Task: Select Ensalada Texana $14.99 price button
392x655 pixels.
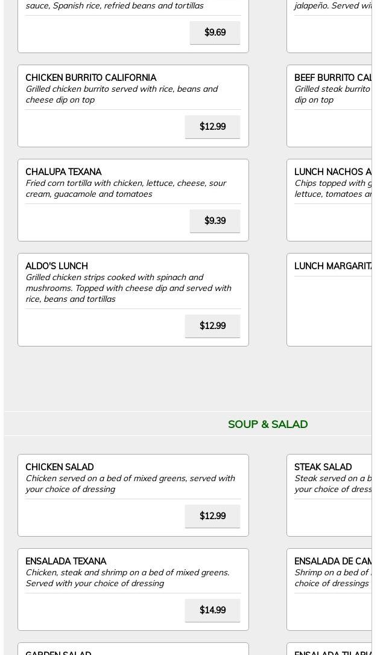Action: 212,610
